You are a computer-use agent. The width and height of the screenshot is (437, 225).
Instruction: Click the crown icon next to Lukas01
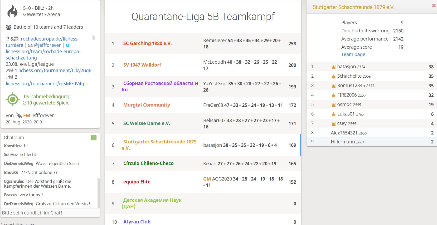pos(333,114)
